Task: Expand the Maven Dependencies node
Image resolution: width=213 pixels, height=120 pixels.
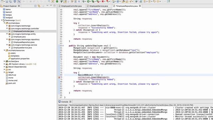Action: [4, 67]
